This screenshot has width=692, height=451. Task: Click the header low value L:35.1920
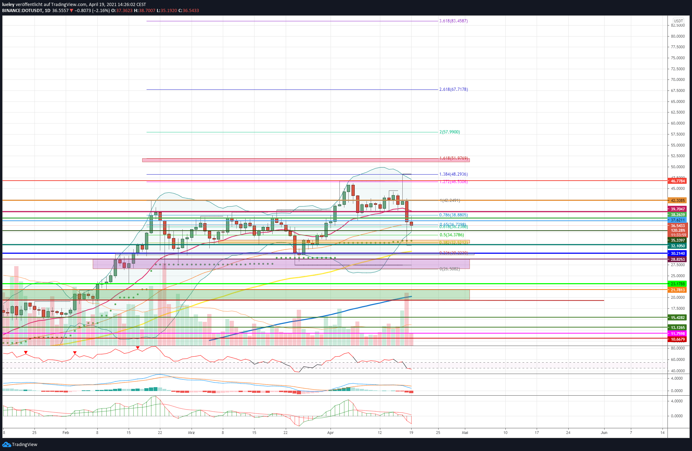(x=167, y=11)
